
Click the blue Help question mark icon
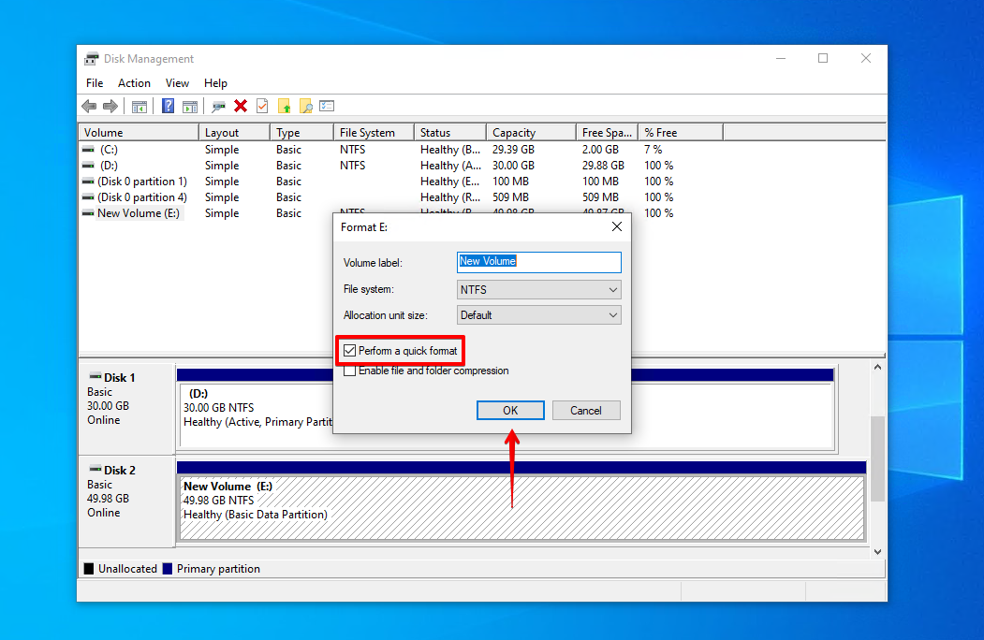click(169, 107)
